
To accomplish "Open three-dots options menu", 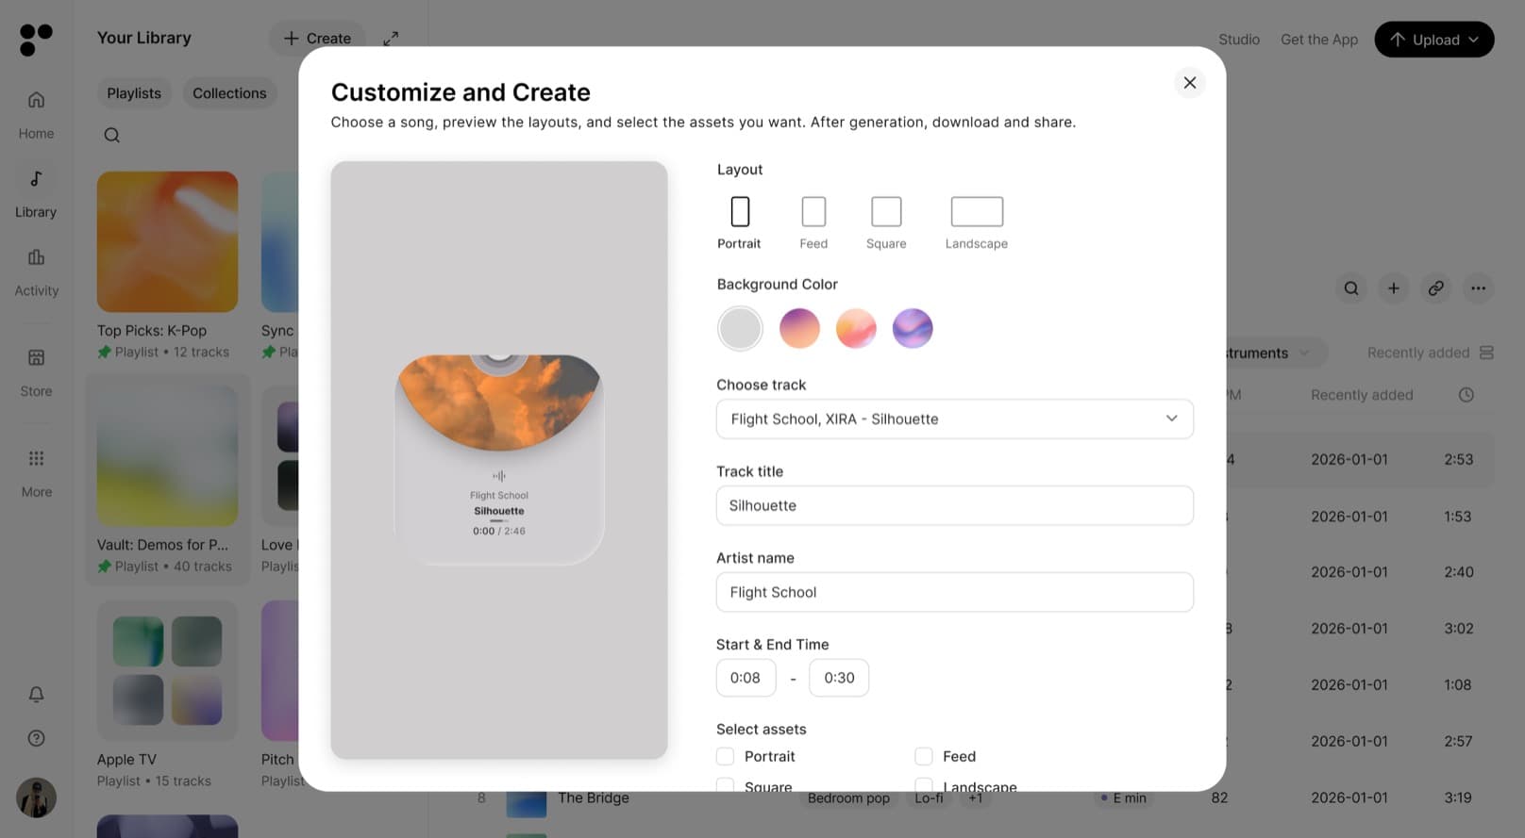I will click(x=1478, y=288).
